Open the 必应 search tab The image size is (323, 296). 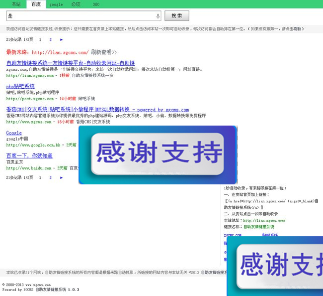pos(76,4)
